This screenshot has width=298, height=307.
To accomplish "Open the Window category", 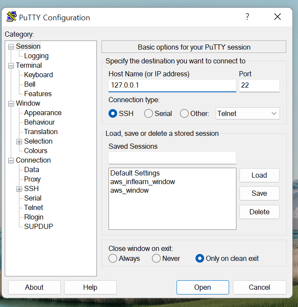I will pyautogui.click(x=28, y=103).
